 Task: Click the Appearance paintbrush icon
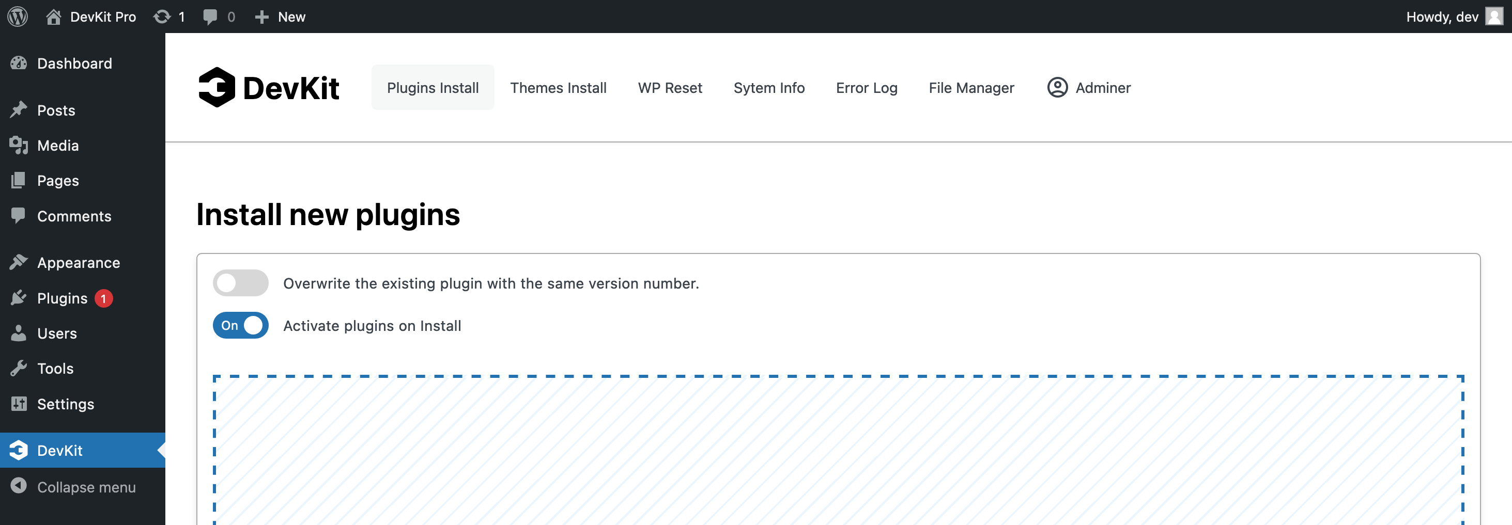pos(19,262)
